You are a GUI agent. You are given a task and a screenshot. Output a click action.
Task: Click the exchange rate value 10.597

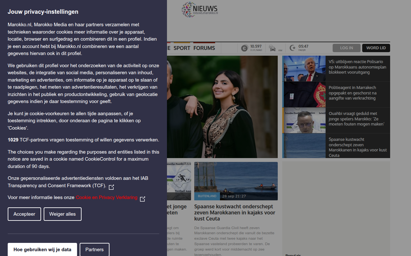(x=256, y=46)
